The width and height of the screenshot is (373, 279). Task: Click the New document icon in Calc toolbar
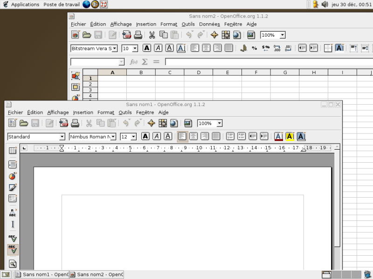pyautogui.click(x=76, y=35)
